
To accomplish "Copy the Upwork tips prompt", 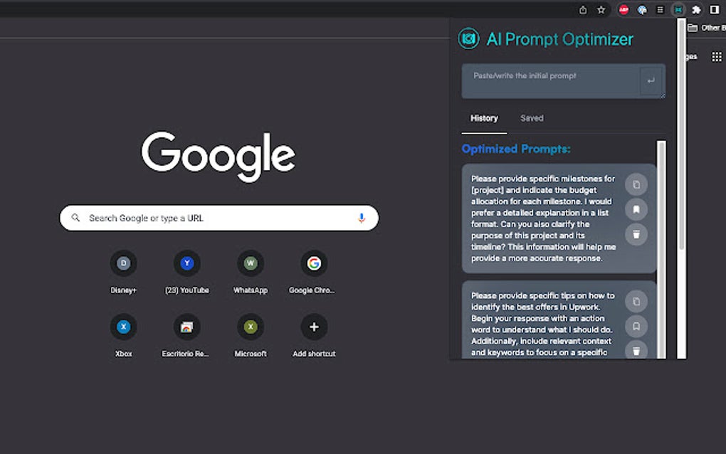I will coord(636,301).
